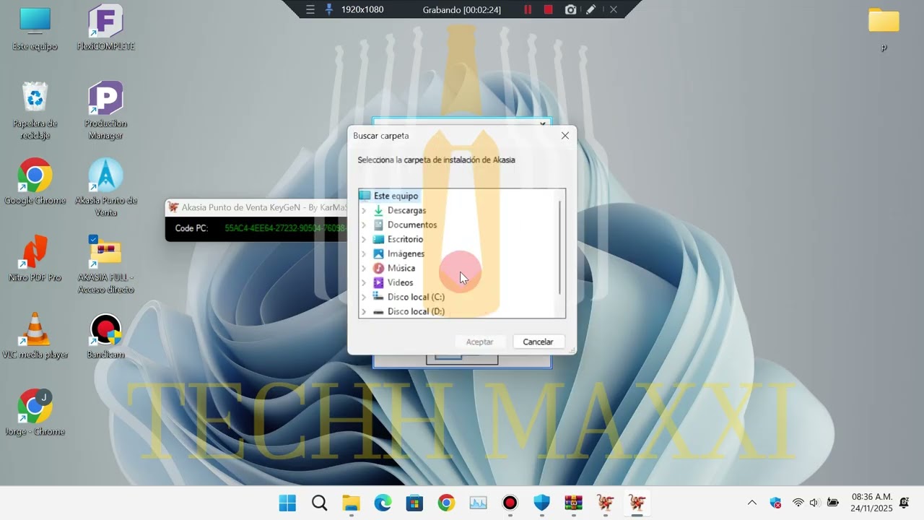Expand the Escritorio tree node

(x=364, y=240)
